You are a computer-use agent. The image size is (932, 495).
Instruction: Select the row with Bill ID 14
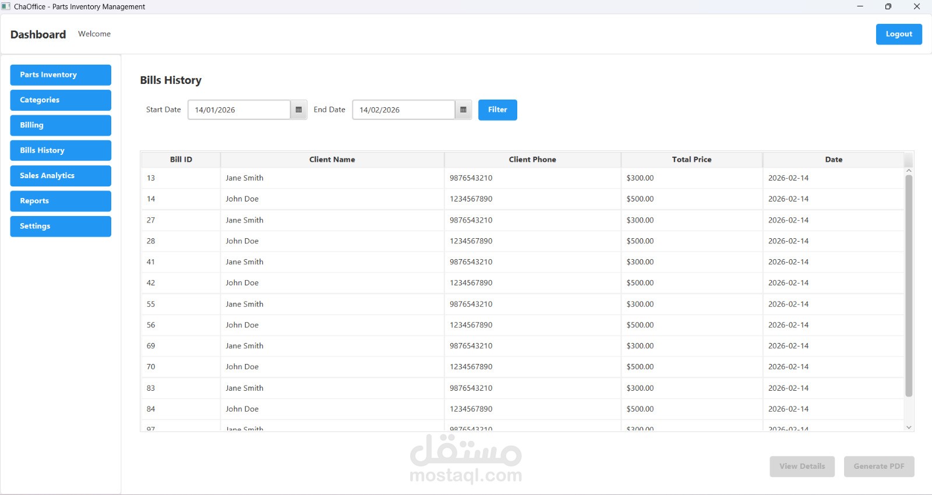click(x=522, y=199)
